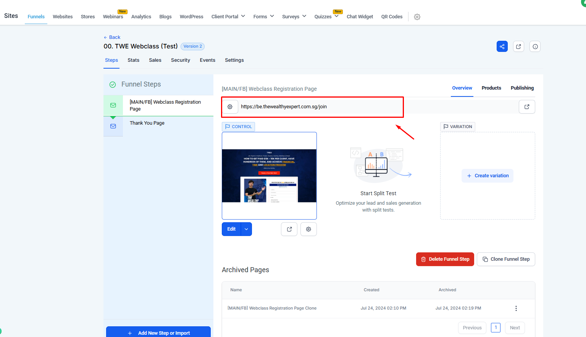The height and width of the screenshot is (337, 586).
Task: Open the URL path settings gear
Action: coord(230,107)
